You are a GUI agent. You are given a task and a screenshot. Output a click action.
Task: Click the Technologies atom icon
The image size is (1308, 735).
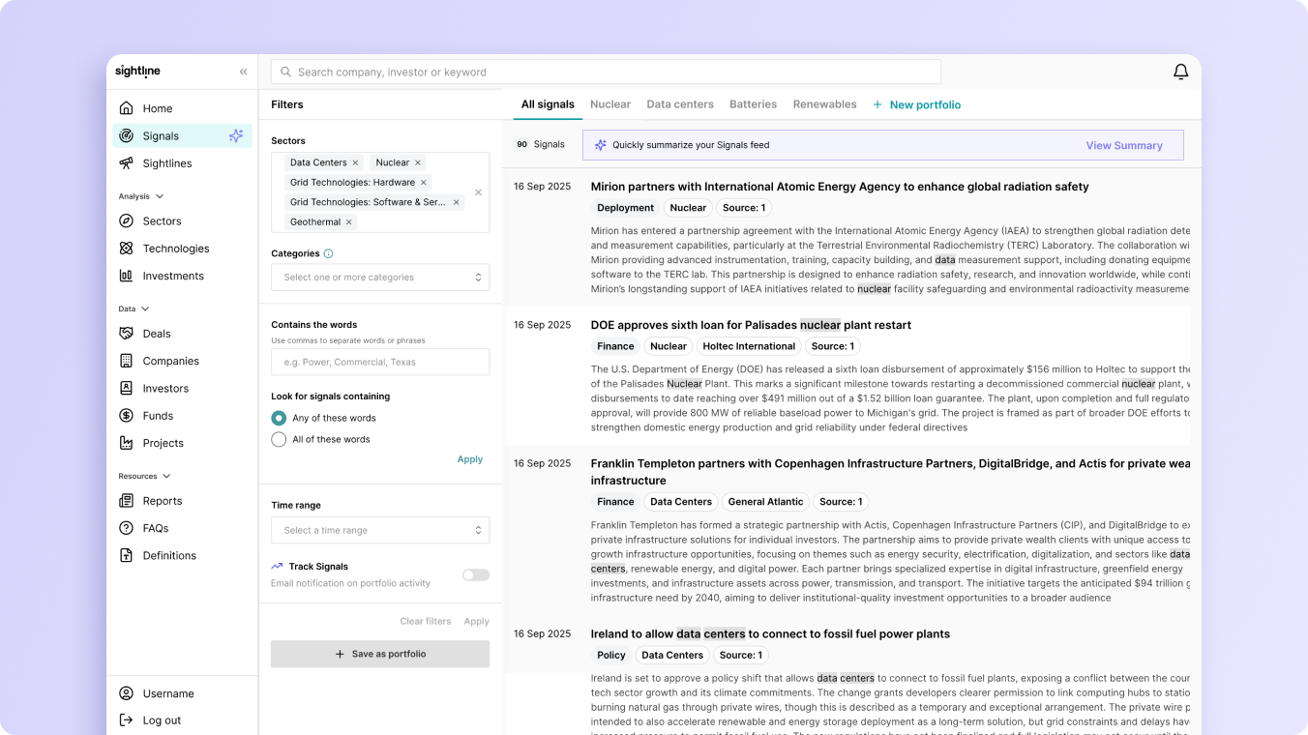[126, 248]
